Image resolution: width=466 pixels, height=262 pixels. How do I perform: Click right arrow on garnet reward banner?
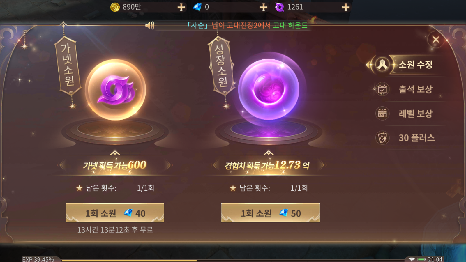(169, 165)
